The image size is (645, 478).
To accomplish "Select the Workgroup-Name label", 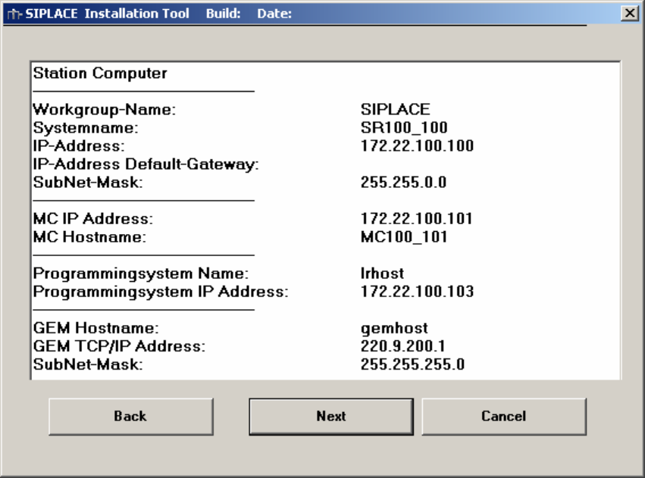I will [x=104, y=110].
